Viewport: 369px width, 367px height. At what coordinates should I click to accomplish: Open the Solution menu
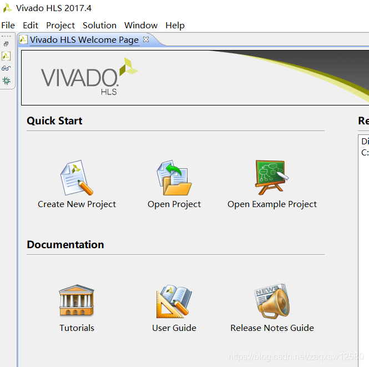point(99,25)
